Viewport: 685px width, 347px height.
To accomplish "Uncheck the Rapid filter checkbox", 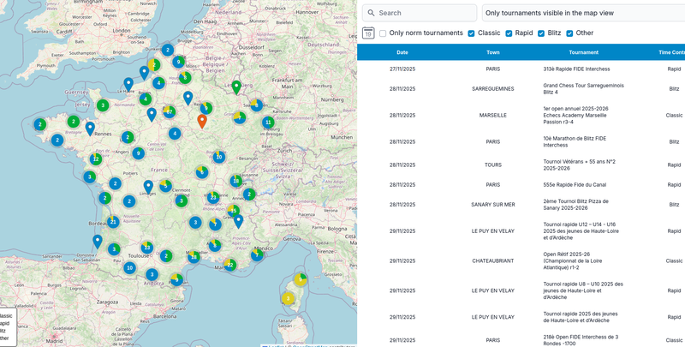I will pyautogui.click(x=509, y=33).
